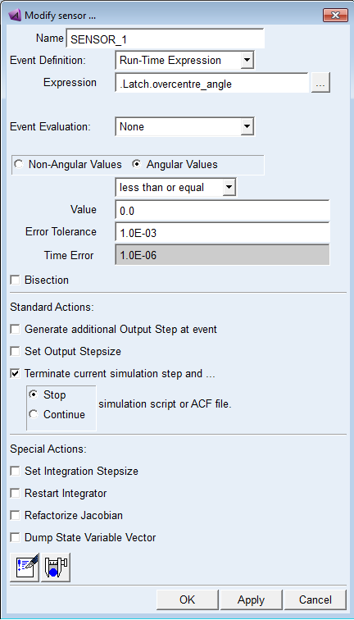Choose the Continue radio option
The height and width of the screenshot is (620, 354).
[34, 414]
